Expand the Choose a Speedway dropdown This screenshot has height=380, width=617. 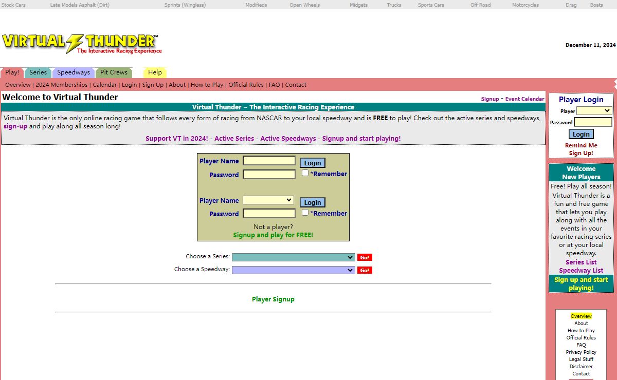pyautogui.click(x=294, y=270)
